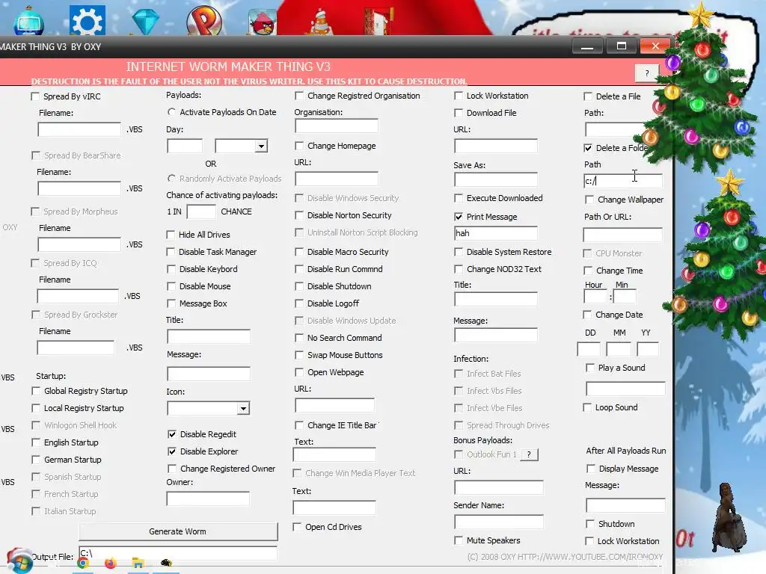The image size is (766, 574).
Task: Focus the Day number input box
Action: pos(185,146)
